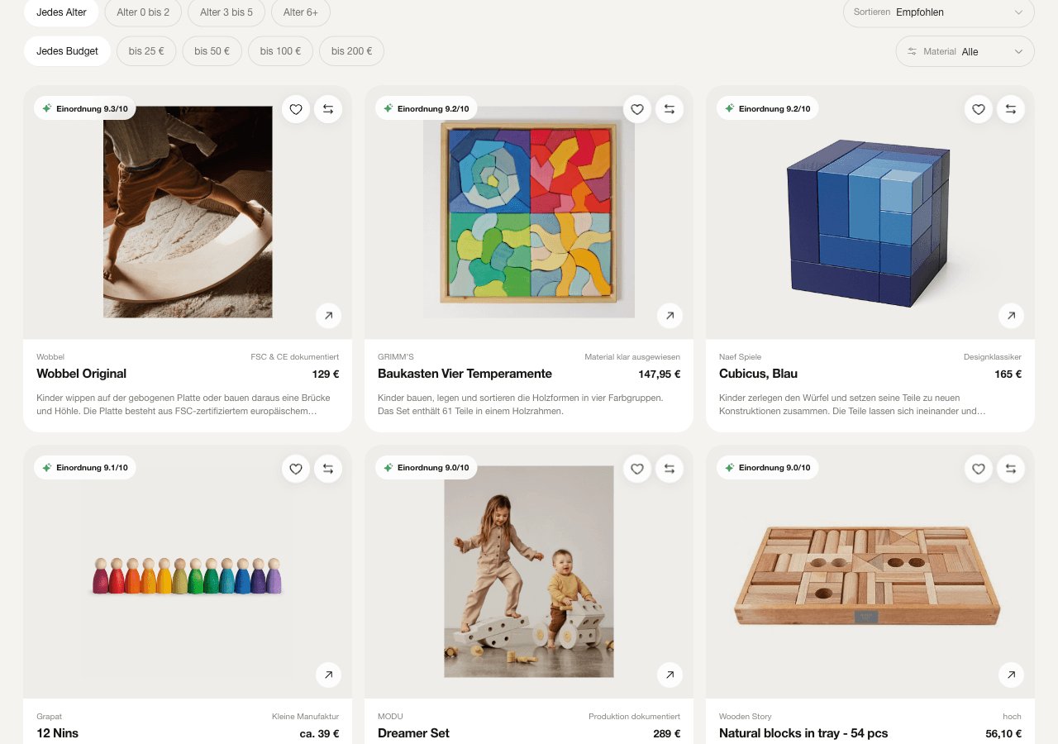The height and width of the screenshot is (744, 1058).
Task: Open 12 Nins via the arrow icon on its image
Action: click(x=328, y=675)
